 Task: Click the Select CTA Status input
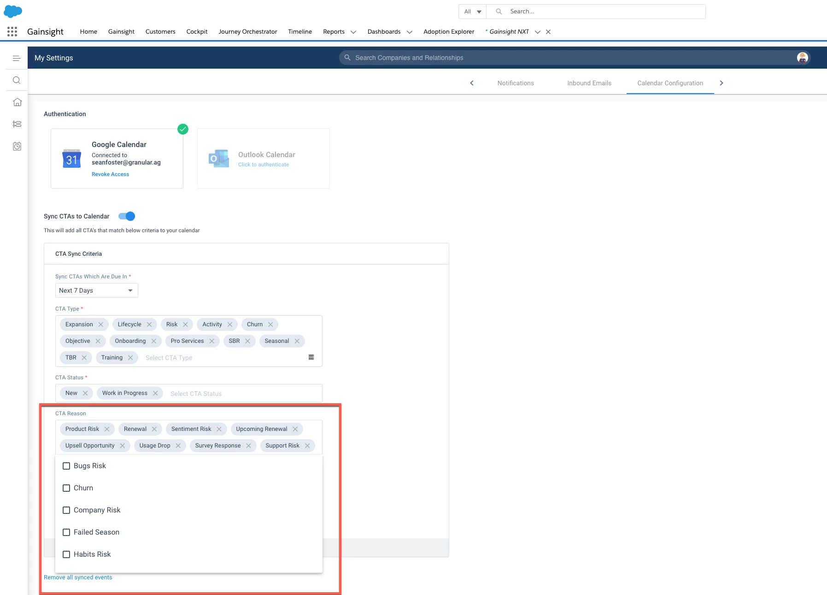[x=196, y=394]
